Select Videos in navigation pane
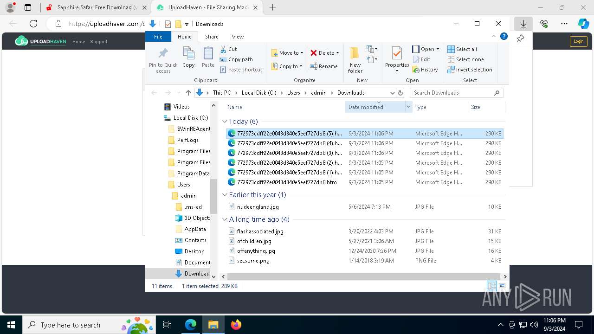Viewport: 594px width, 334px height. [181, 107]
